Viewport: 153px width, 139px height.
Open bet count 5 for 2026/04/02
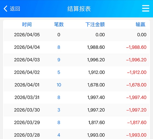tap(59, 72)
